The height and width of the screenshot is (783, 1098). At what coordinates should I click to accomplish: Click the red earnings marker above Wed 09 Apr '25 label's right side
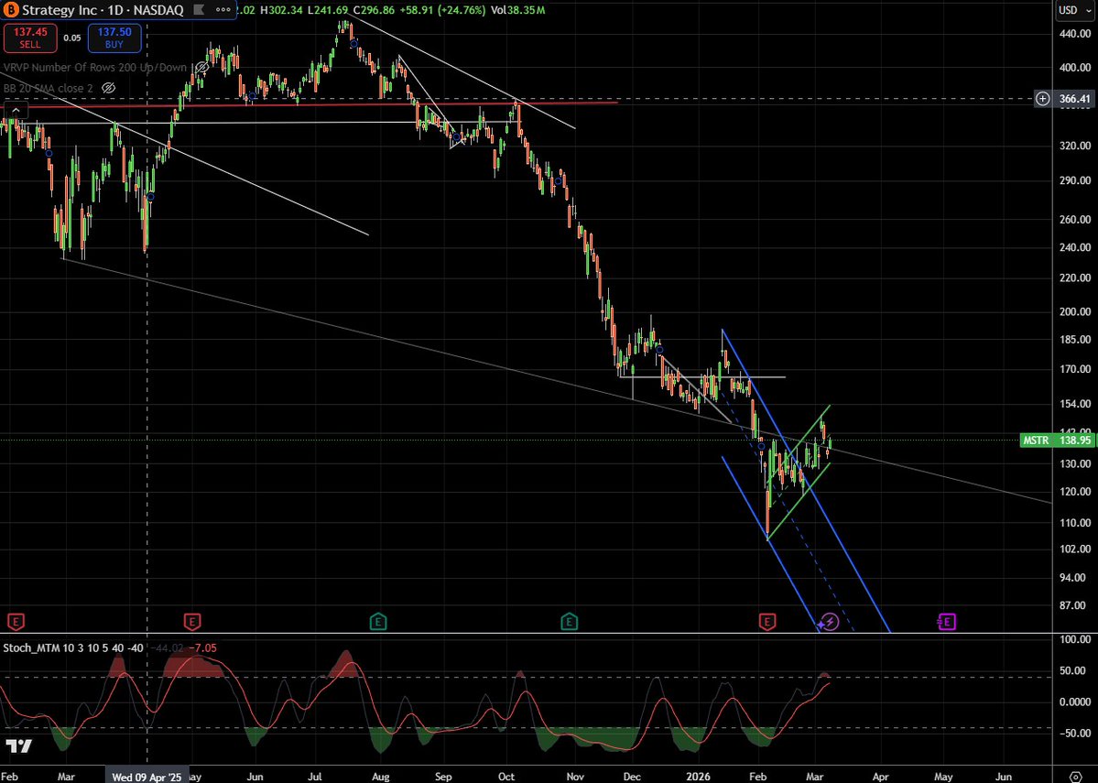[192, 621]
